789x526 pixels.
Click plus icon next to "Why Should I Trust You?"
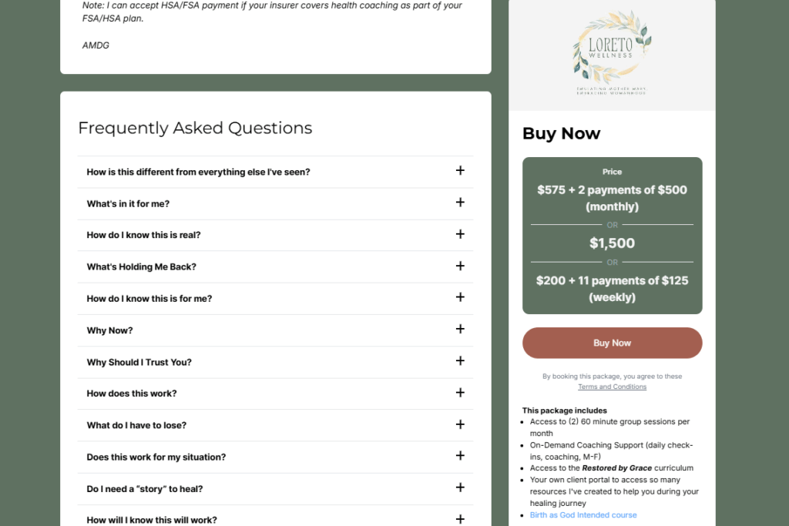(460, 361)
